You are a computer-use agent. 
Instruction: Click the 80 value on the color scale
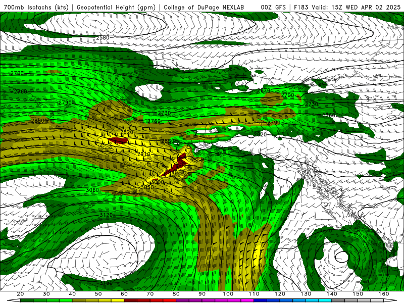point(176,294)
